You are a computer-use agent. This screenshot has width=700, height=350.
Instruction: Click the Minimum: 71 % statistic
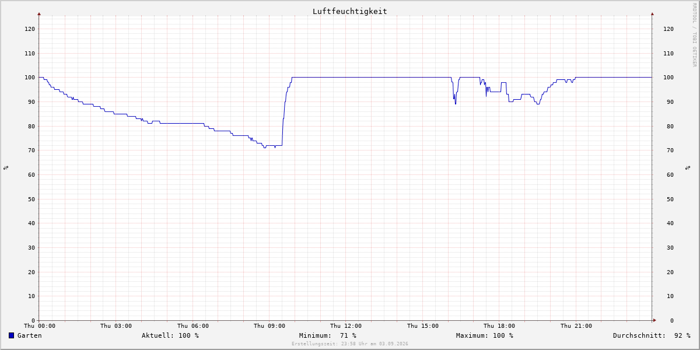(328, 335)
